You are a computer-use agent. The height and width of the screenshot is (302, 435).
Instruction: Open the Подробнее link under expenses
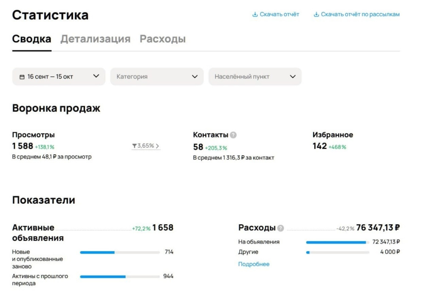tap(254, 264)
